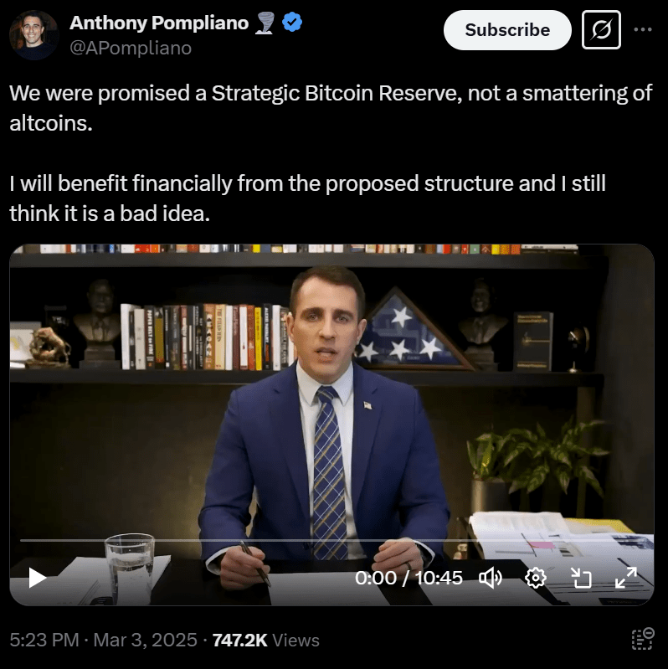Open video settings gear icon
Screen dimensions: 668x669
tap(536, 578)
